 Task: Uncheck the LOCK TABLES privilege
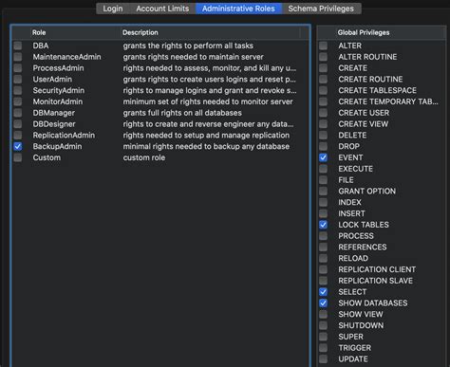(x=323, y=225)
